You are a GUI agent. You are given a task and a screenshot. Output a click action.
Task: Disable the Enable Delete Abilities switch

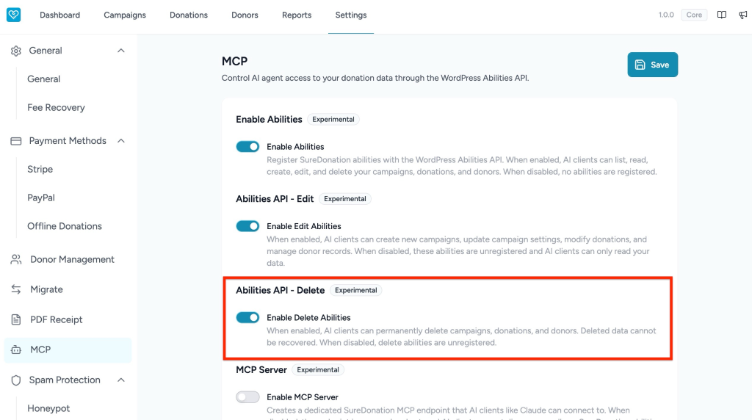point(247,317)
